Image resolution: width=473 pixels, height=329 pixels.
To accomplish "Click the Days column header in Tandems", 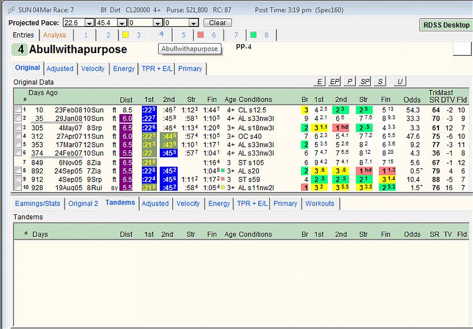I will coord(40,234).
